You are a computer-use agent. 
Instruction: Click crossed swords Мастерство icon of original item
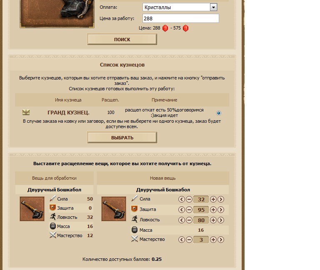(x=52, y=235)
